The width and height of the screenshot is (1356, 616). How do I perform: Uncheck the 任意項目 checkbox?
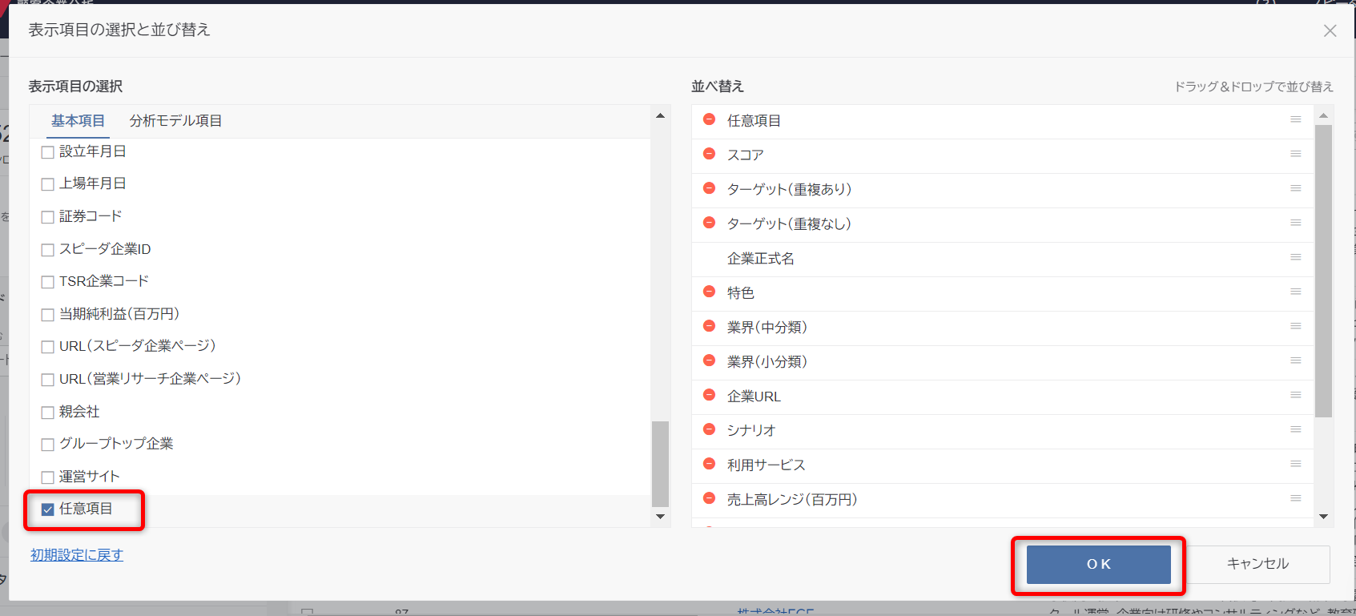48,509
